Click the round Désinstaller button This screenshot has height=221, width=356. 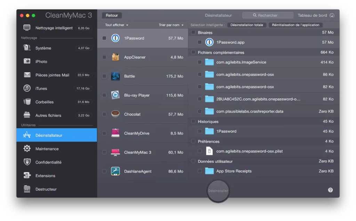point(218,191)
